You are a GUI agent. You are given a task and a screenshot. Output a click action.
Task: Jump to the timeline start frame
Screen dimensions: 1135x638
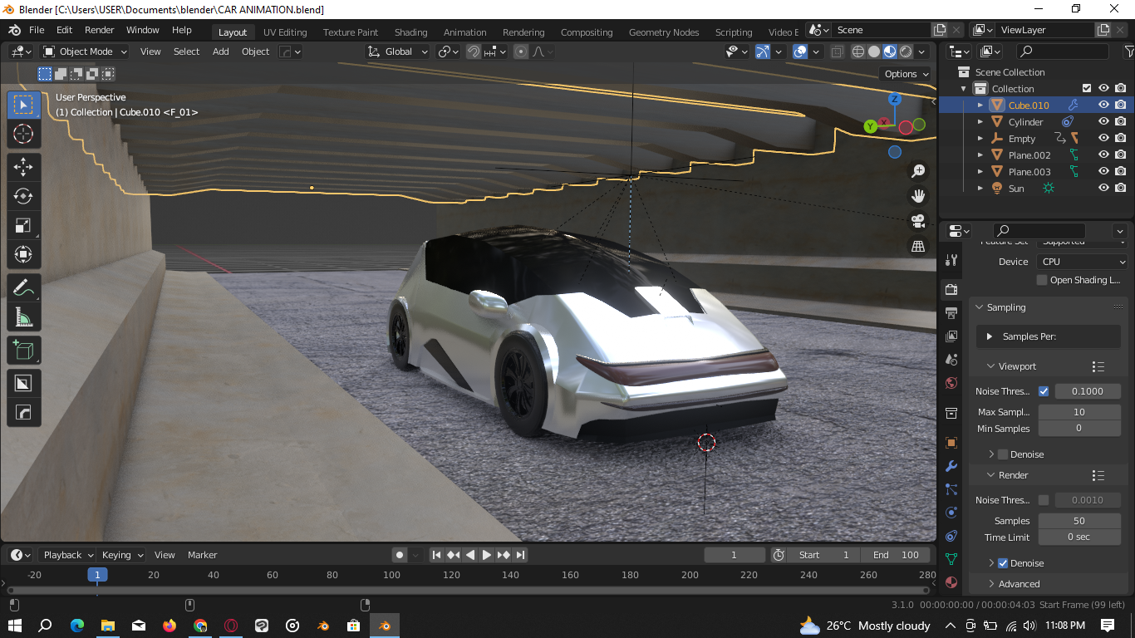[436, 555]
